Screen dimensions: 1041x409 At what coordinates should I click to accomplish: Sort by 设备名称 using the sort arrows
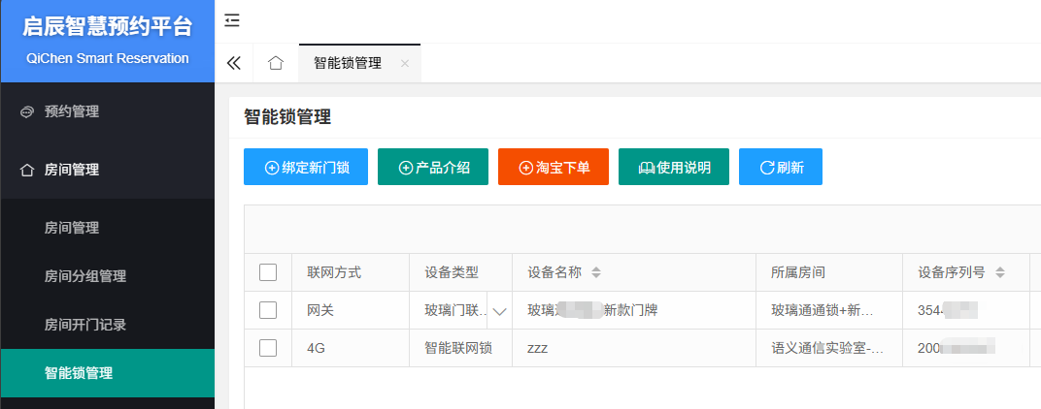point(595,272)
